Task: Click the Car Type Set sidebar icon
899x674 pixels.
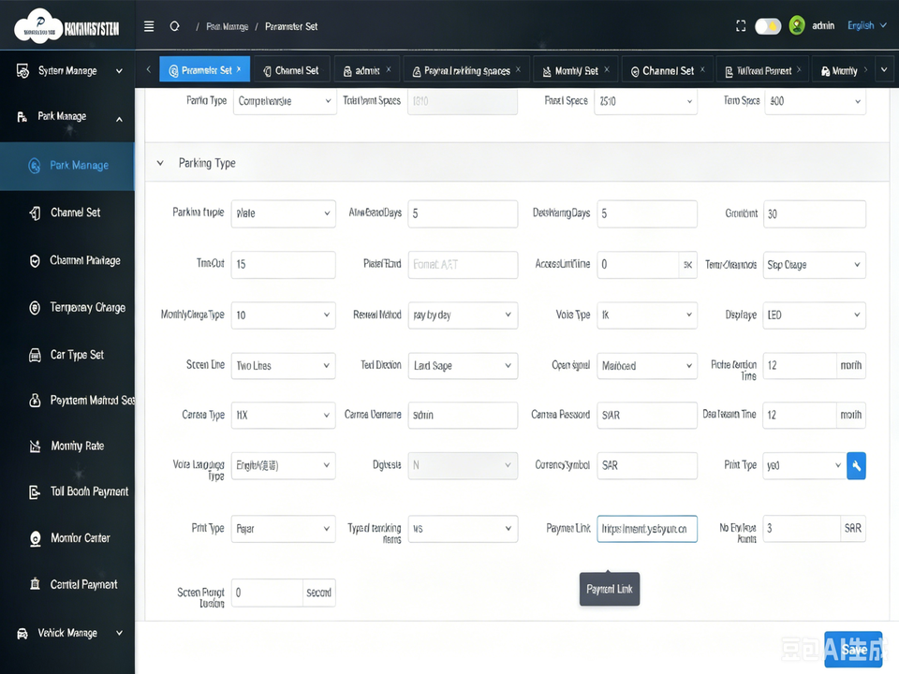Action: point(35,356)
